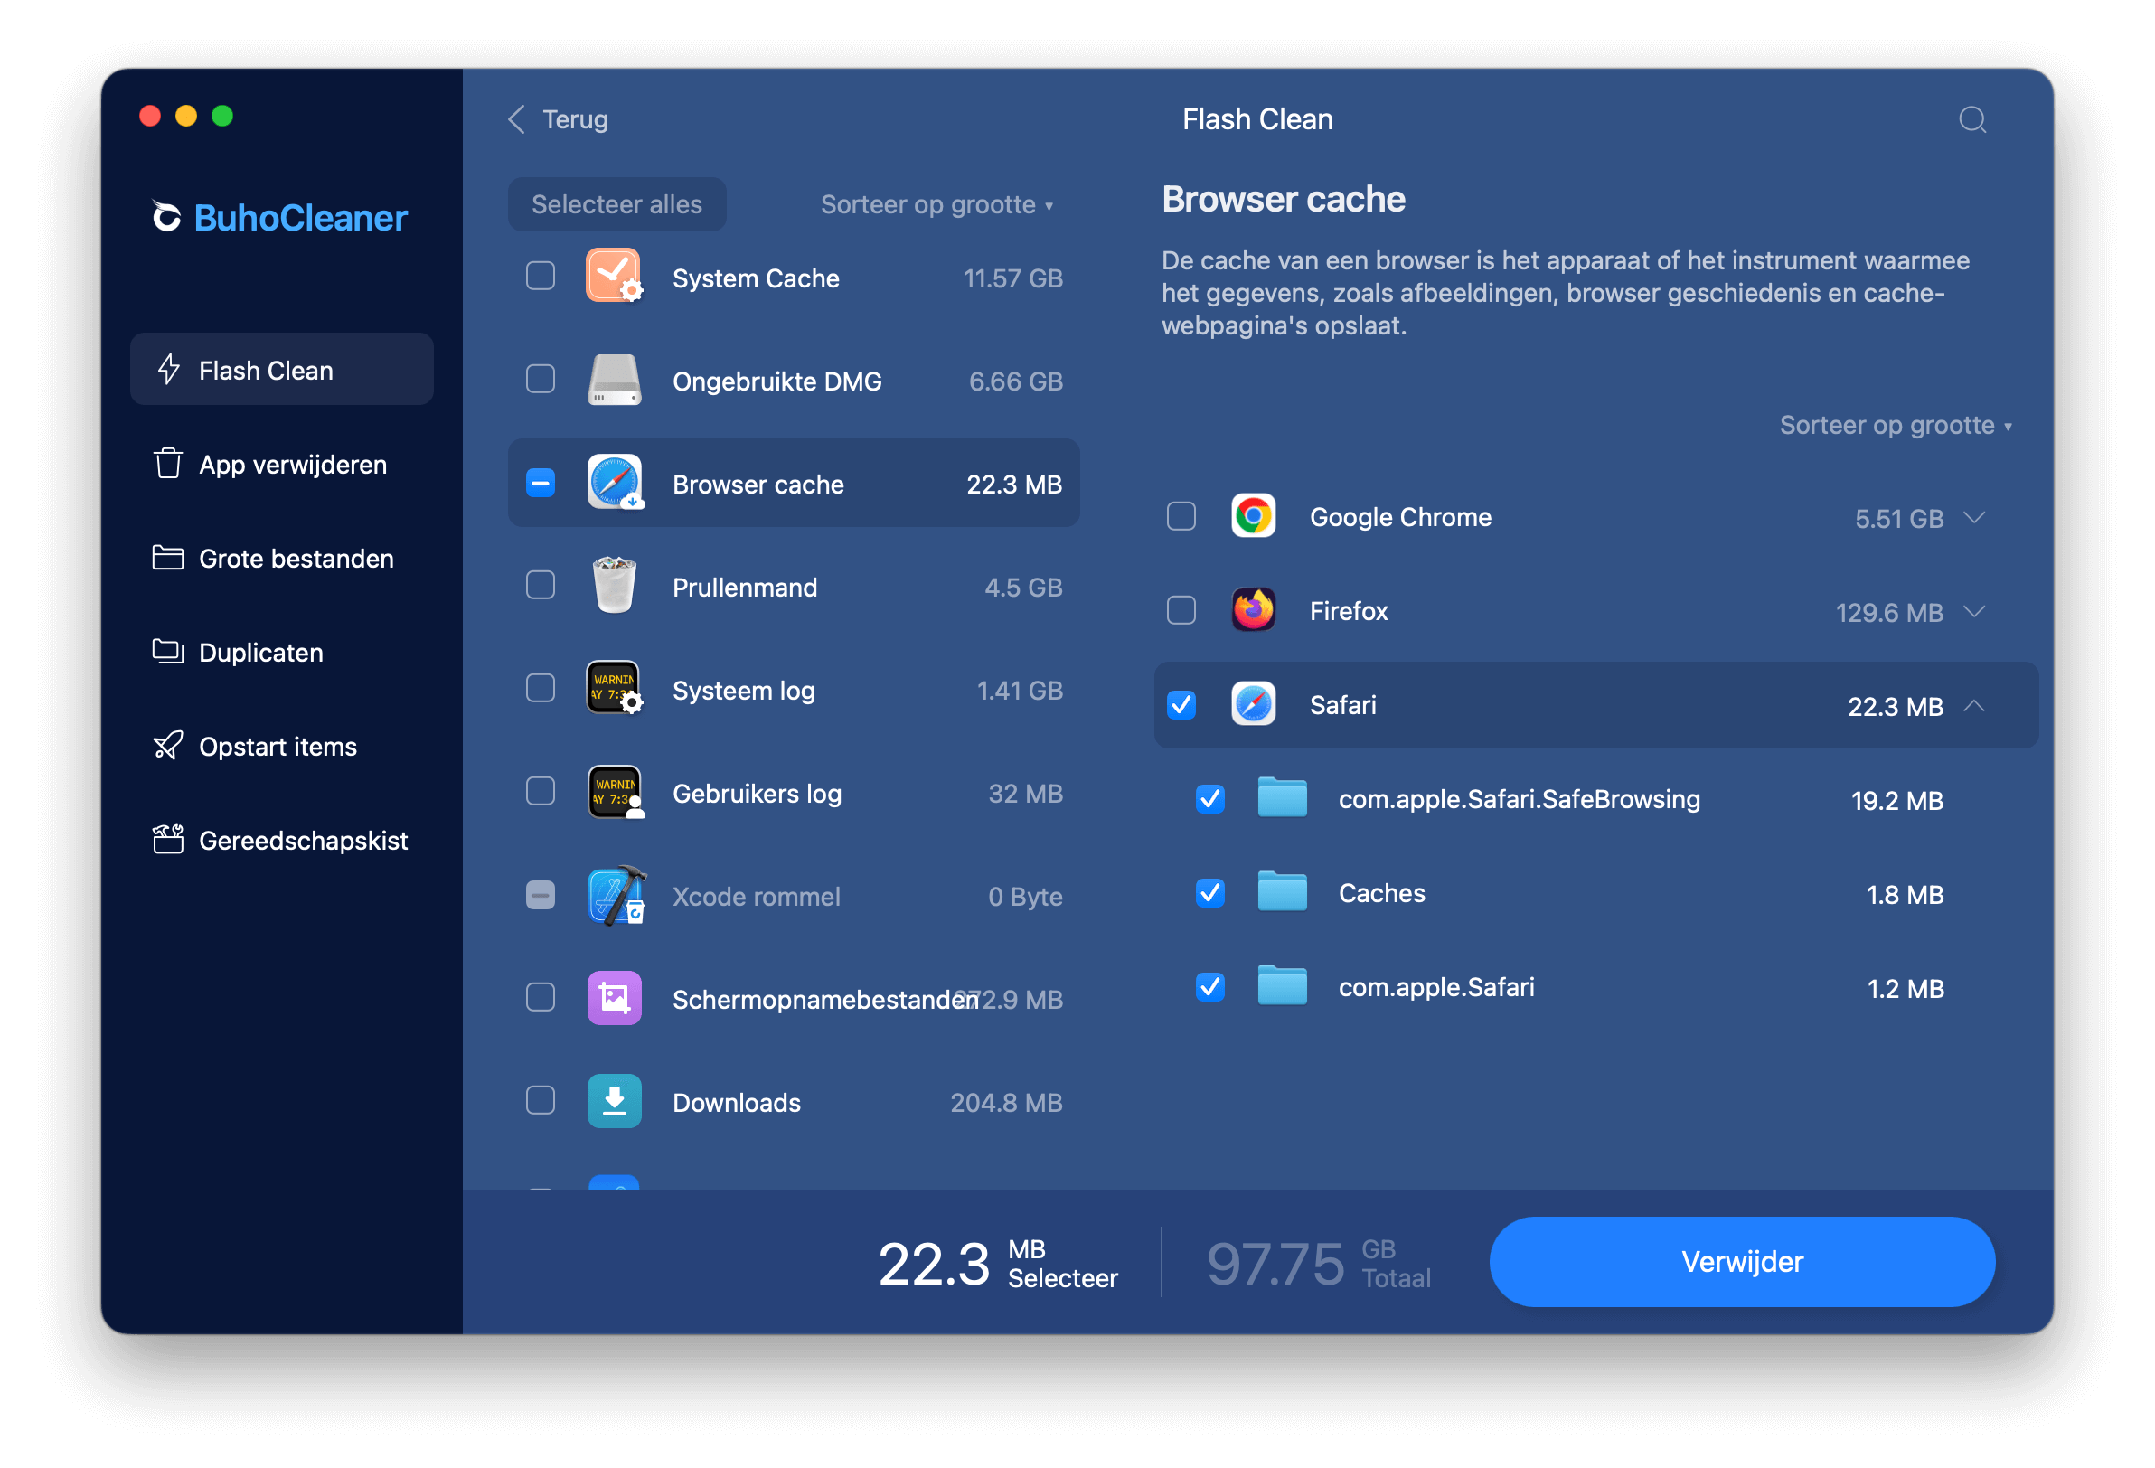Click the Systeem log warning icon
2155x1468 pixels.
pyautogui.click(x=614, y=689)
